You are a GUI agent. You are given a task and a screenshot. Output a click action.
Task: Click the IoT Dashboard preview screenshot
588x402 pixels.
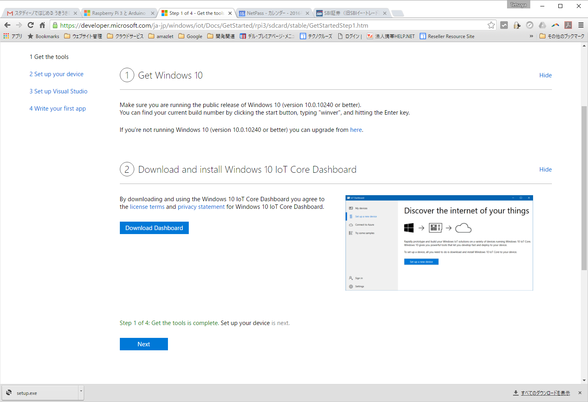coord(439,243)
